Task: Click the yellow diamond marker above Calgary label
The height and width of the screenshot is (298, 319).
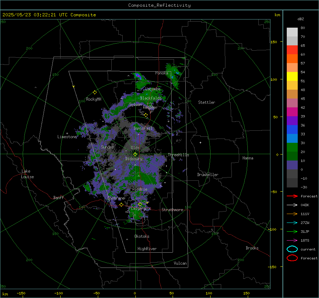Action: click(140, 204)
